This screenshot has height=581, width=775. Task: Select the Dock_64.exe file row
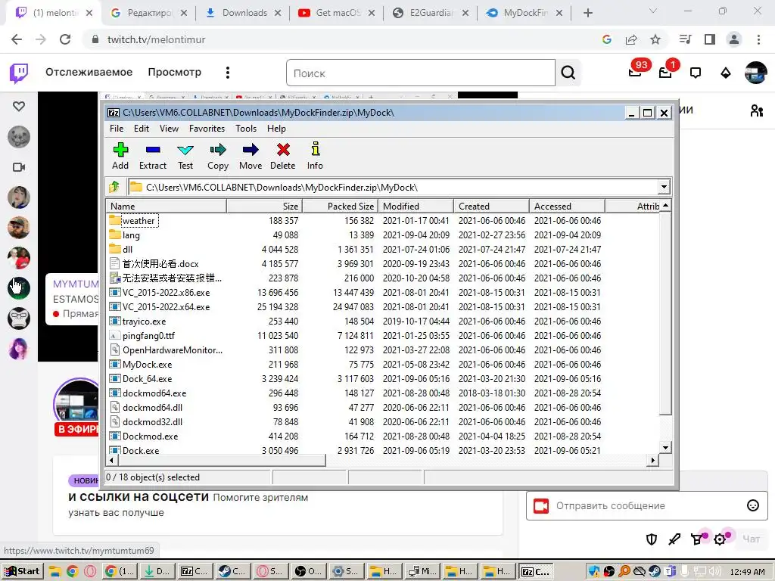point(383,378)
